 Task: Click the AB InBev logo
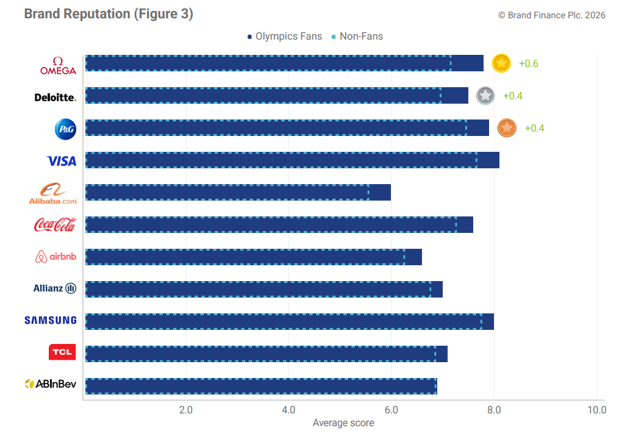51,384
